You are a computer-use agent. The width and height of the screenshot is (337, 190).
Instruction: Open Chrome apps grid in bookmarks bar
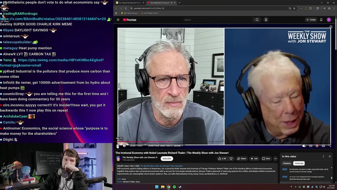[116, 13]
